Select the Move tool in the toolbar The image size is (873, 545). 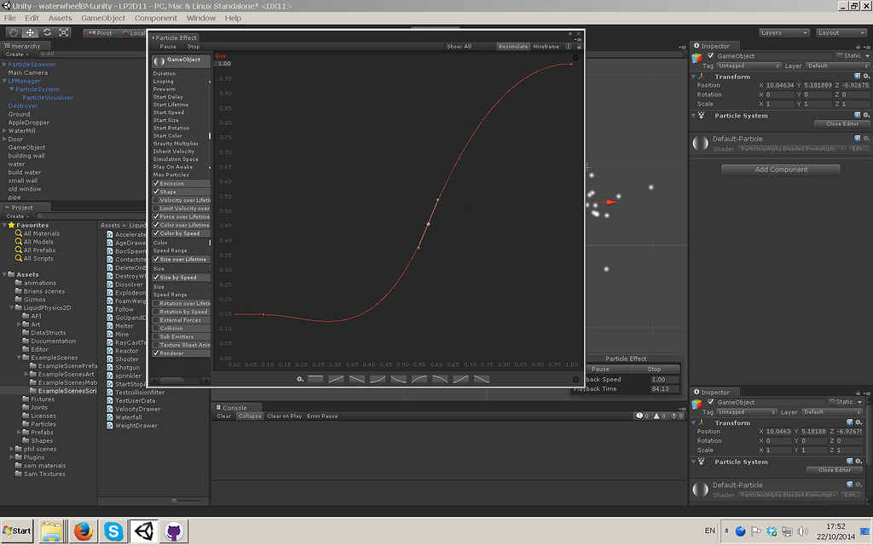pyautogui.click(x=30, y=32)
